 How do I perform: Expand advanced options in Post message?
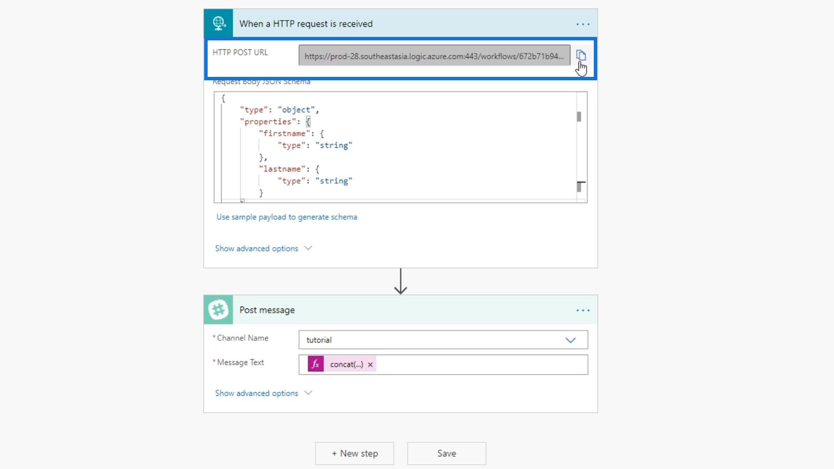pyautogui.click(x=263, y=393)
